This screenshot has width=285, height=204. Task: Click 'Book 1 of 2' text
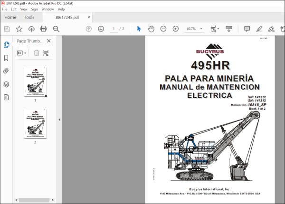[257, 109]
